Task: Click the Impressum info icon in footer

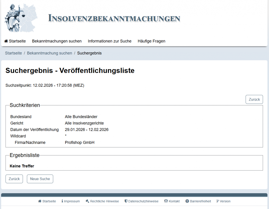Action: click(x=62, y=201)
